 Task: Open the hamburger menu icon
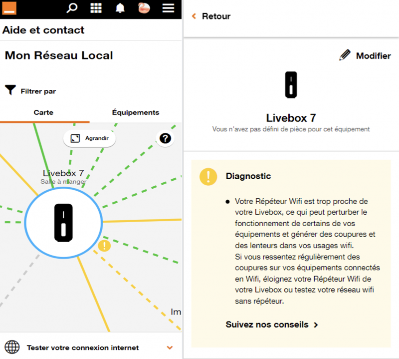[x=169, y=8]
